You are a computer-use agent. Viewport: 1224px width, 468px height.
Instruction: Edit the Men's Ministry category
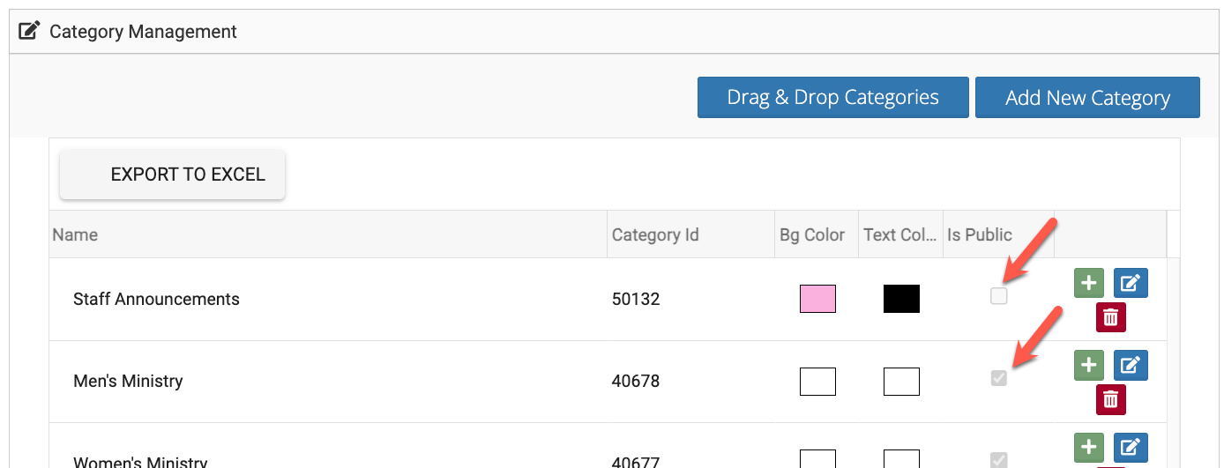tap(1131, 365)
